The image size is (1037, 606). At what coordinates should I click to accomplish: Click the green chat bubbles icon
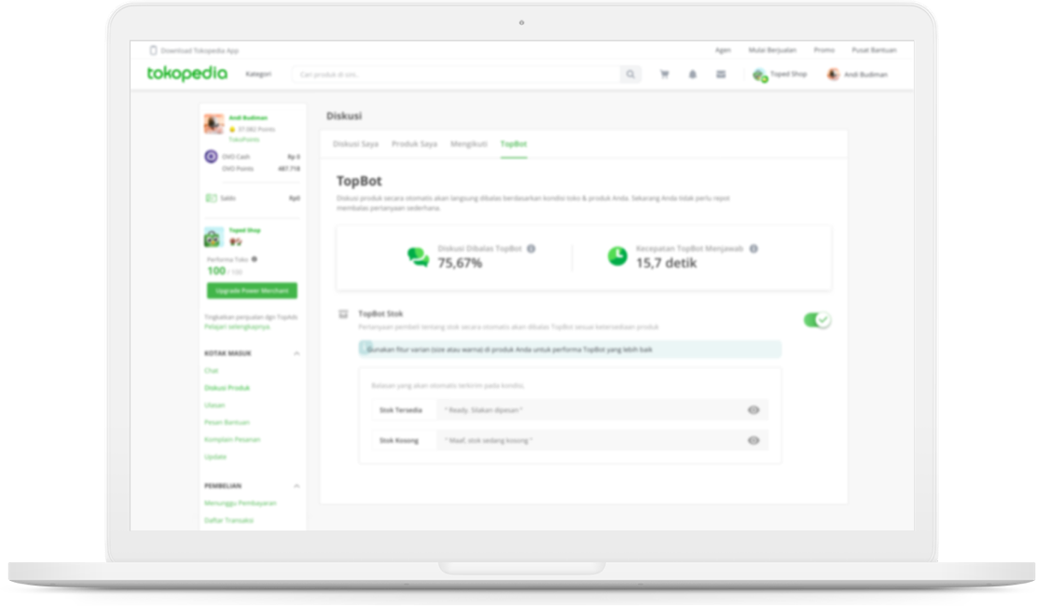[418, 256]
